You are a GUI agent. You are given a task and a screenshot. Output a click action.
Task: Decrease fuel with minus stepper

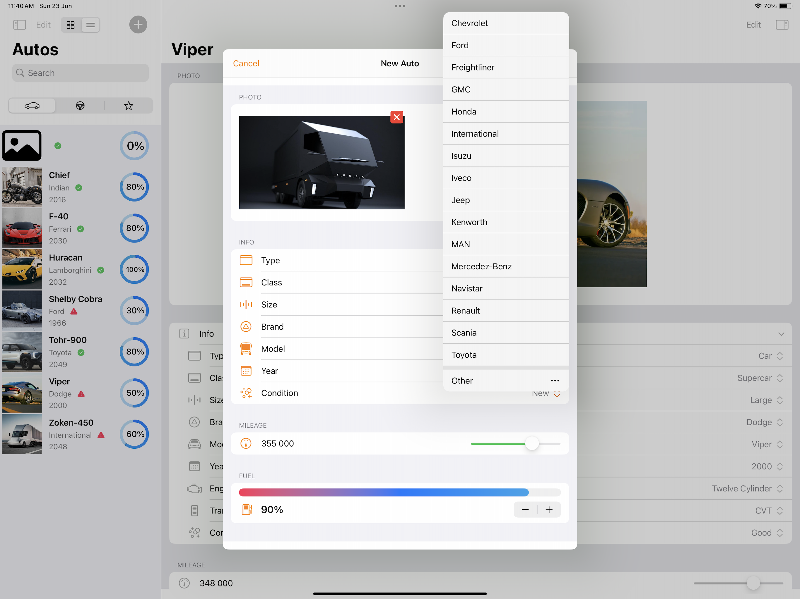pyautogui.click(x=525, y=510)
